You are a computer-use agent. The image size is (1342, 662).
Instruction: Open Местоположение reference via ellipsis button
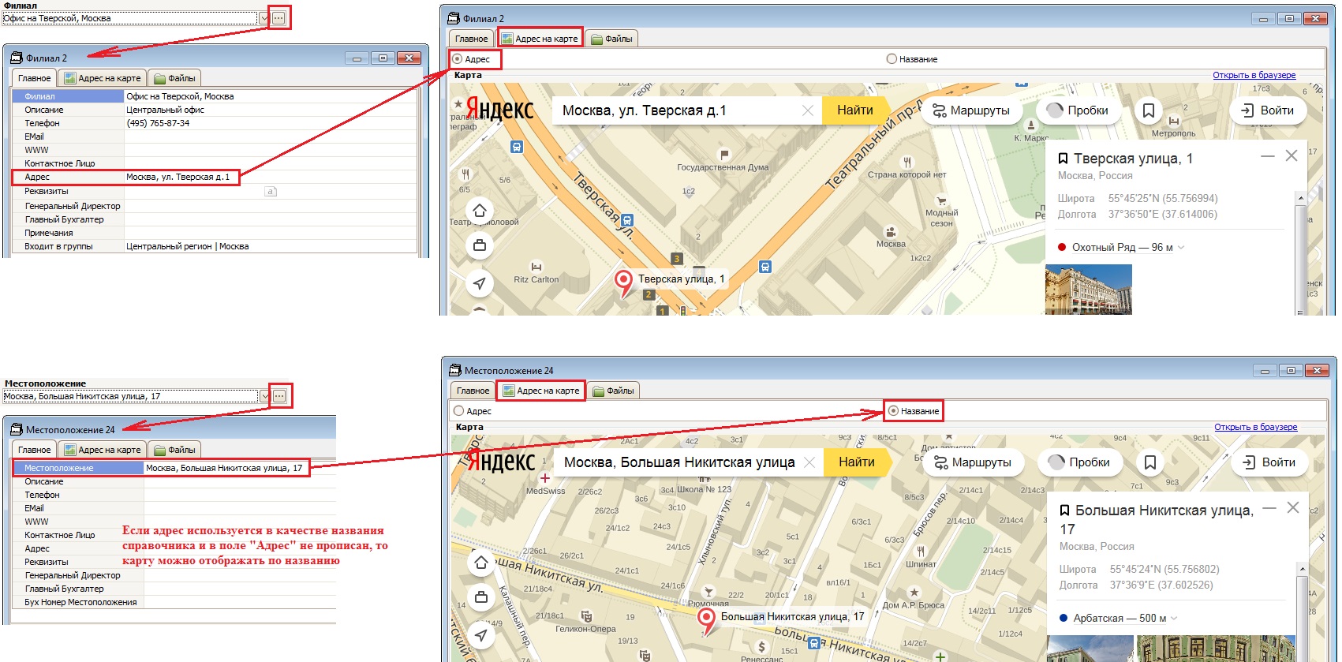(280, 396)
